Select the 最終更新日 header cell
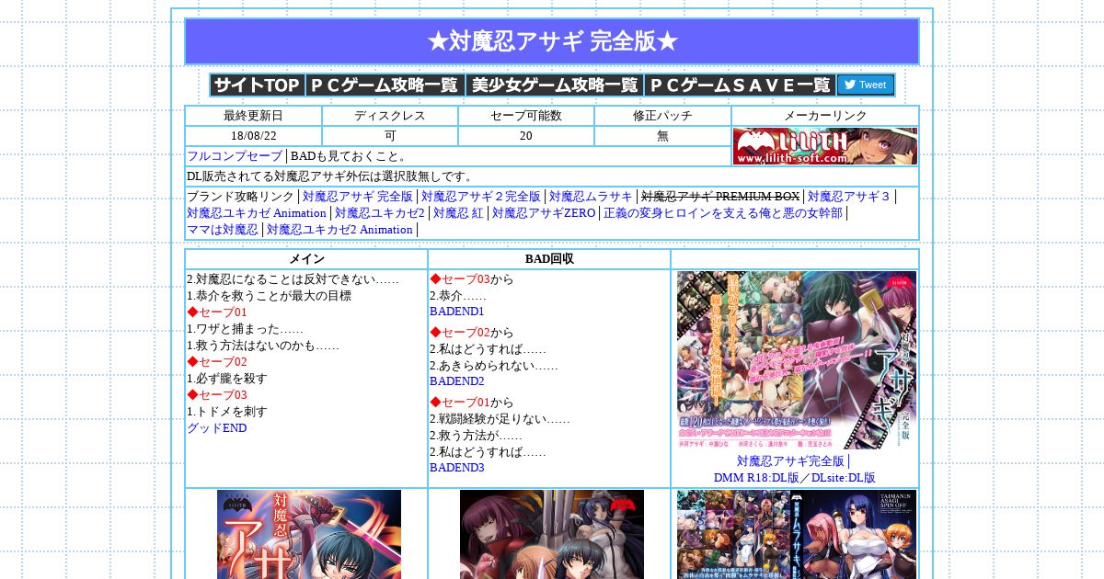1104x579 pixels. (x=253, y=116)
